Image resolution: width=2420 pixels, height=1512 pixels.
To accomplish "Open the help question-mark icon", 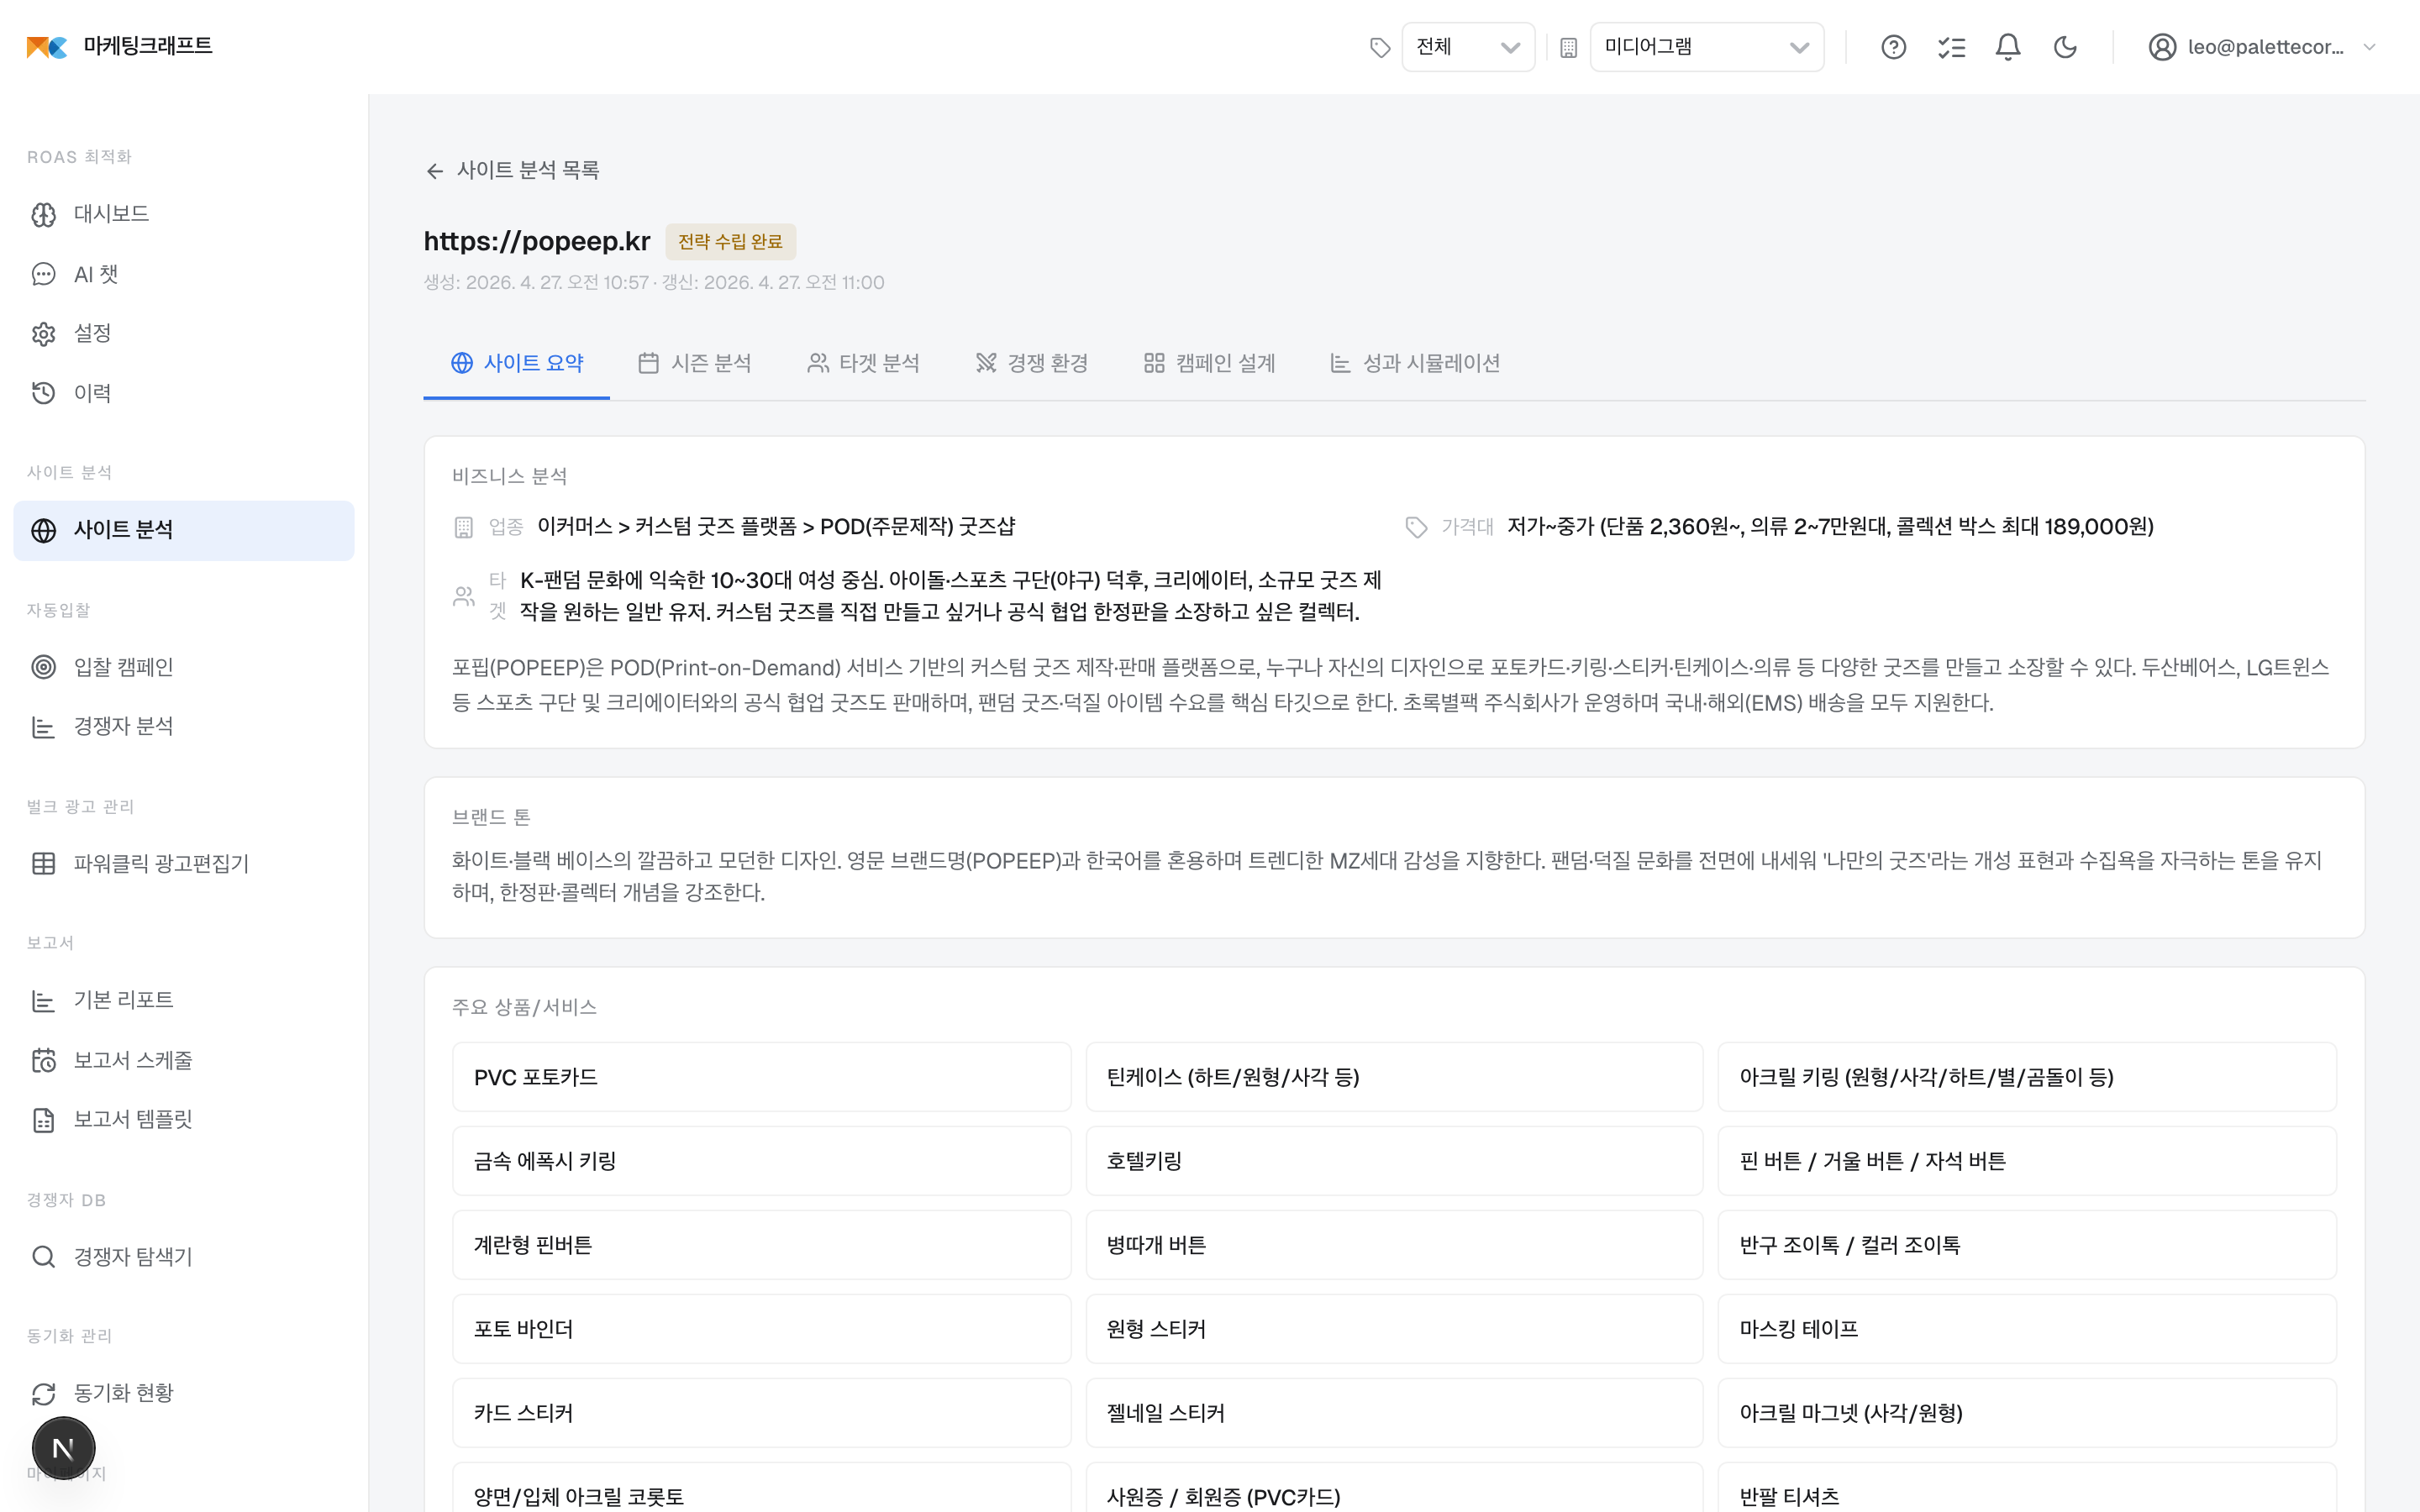I will point(1893,47).
